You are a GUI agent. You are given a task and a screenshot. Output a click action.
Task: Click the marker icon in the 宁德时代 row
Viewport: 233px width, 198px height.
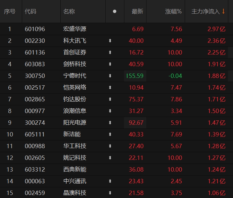(110, 76)
